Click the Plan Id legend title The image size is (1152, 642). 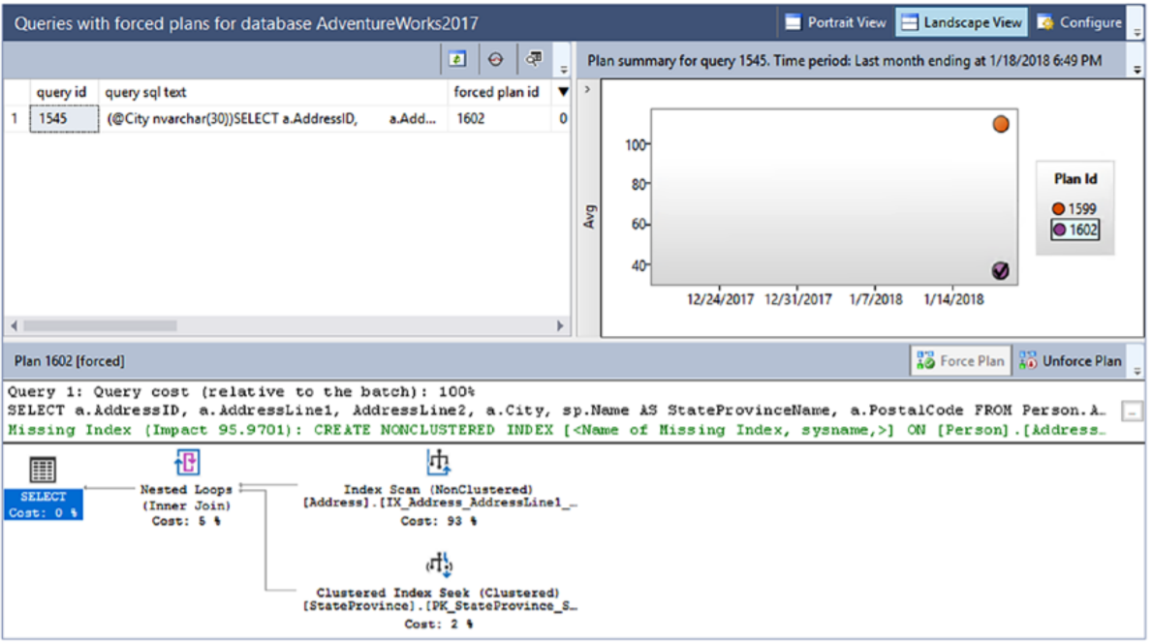coord(1074,178)
